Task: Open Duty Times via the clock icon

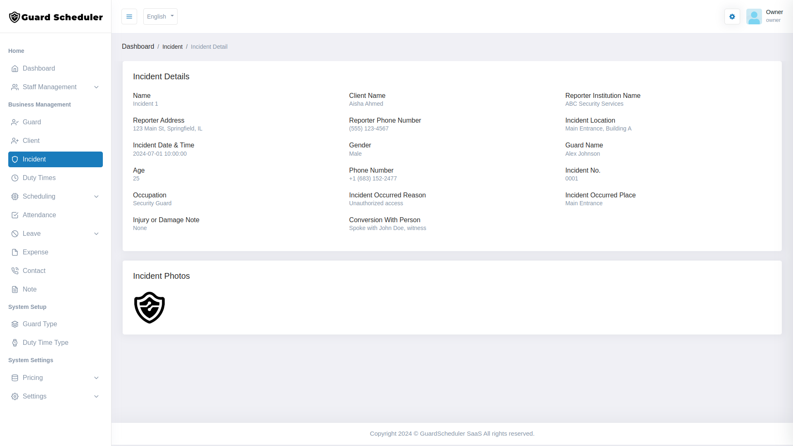Action: click(15, 178)
